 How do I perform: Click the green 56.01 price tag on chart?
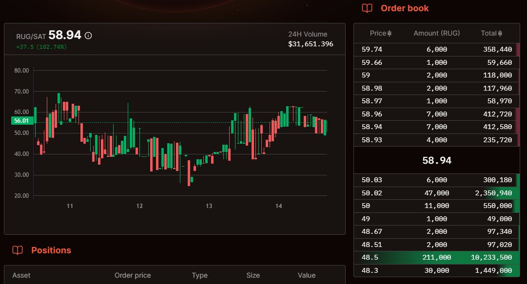[x=21, y=120]
